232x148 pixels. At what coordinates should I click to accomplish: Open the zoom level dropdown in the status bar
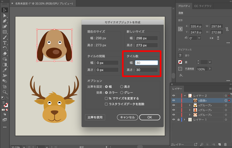pos(24,147)
